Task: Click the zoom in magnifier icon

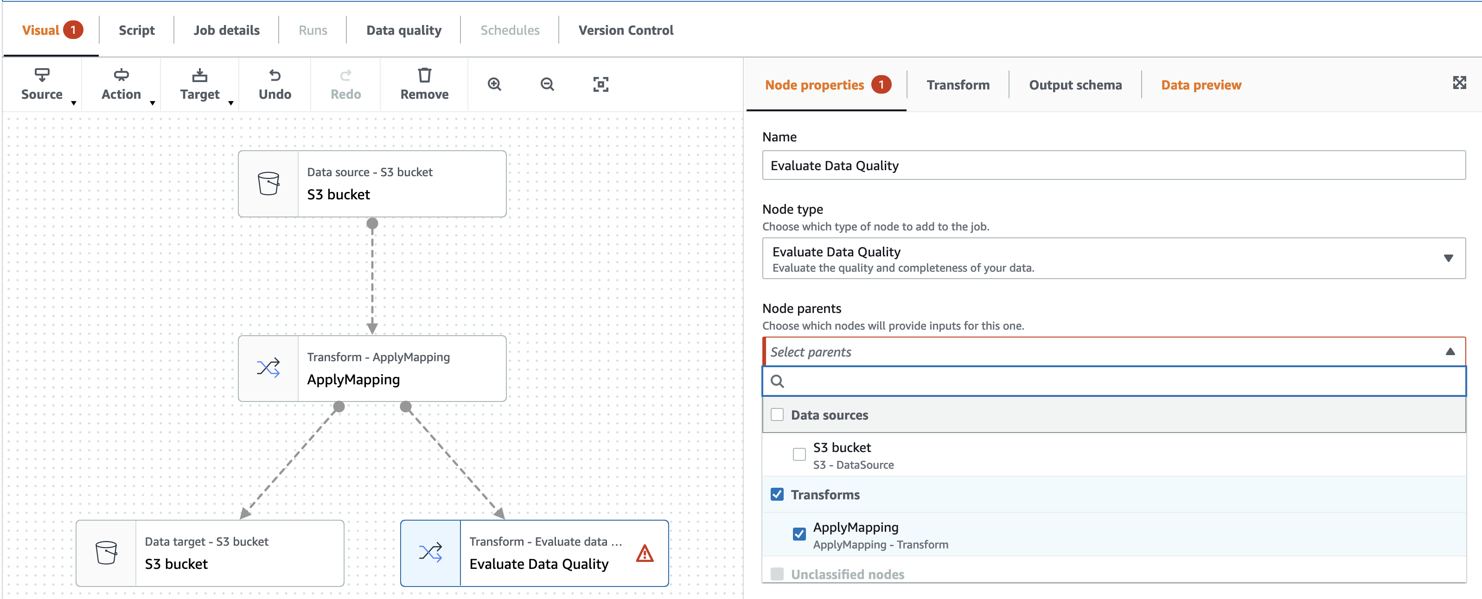Action: click(x=494, y=84)
